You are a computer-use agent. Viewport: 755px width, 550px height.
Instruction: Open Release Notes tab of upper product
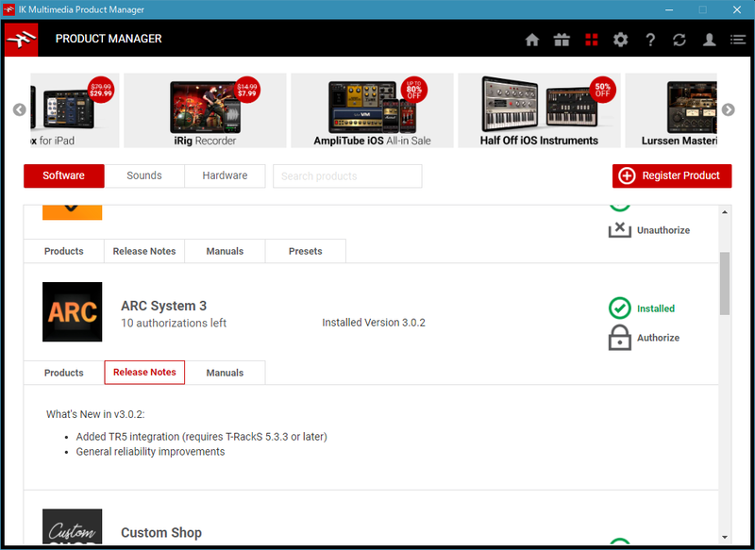[x=144, y=251]
